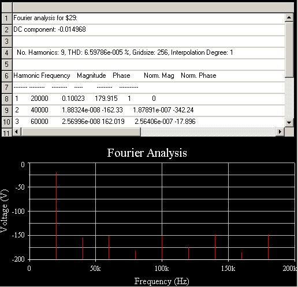This screenshot has height=287, width=298.
Task: Click the horizontal scrollbar left arrow
Action: 17,132
